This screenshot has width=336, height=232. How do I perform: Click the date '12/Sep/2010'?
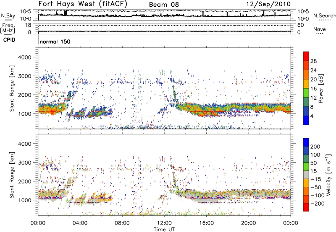pyautogui.click(x=268, y=4)
